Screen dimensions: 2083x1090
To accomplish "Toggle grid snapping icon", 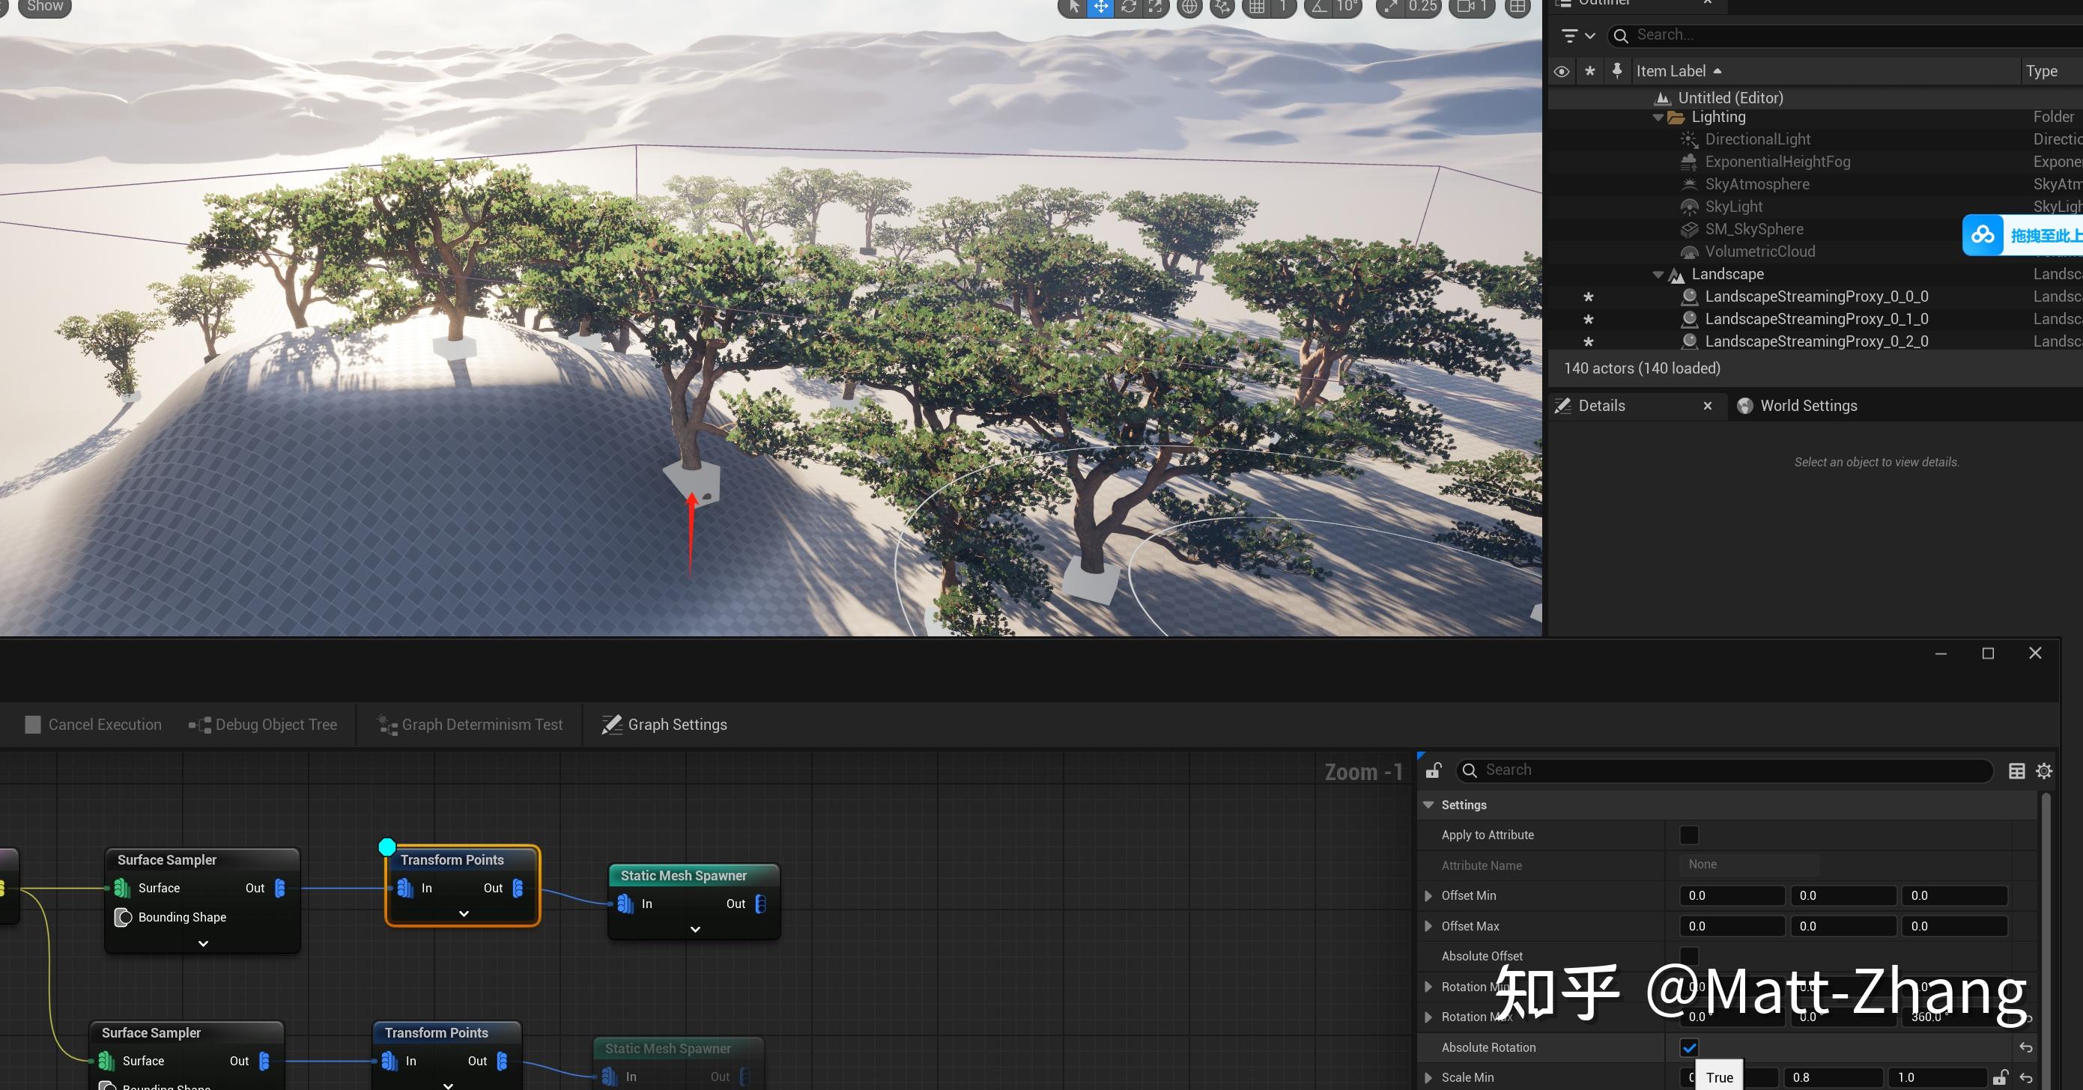I will (1257, 7).
